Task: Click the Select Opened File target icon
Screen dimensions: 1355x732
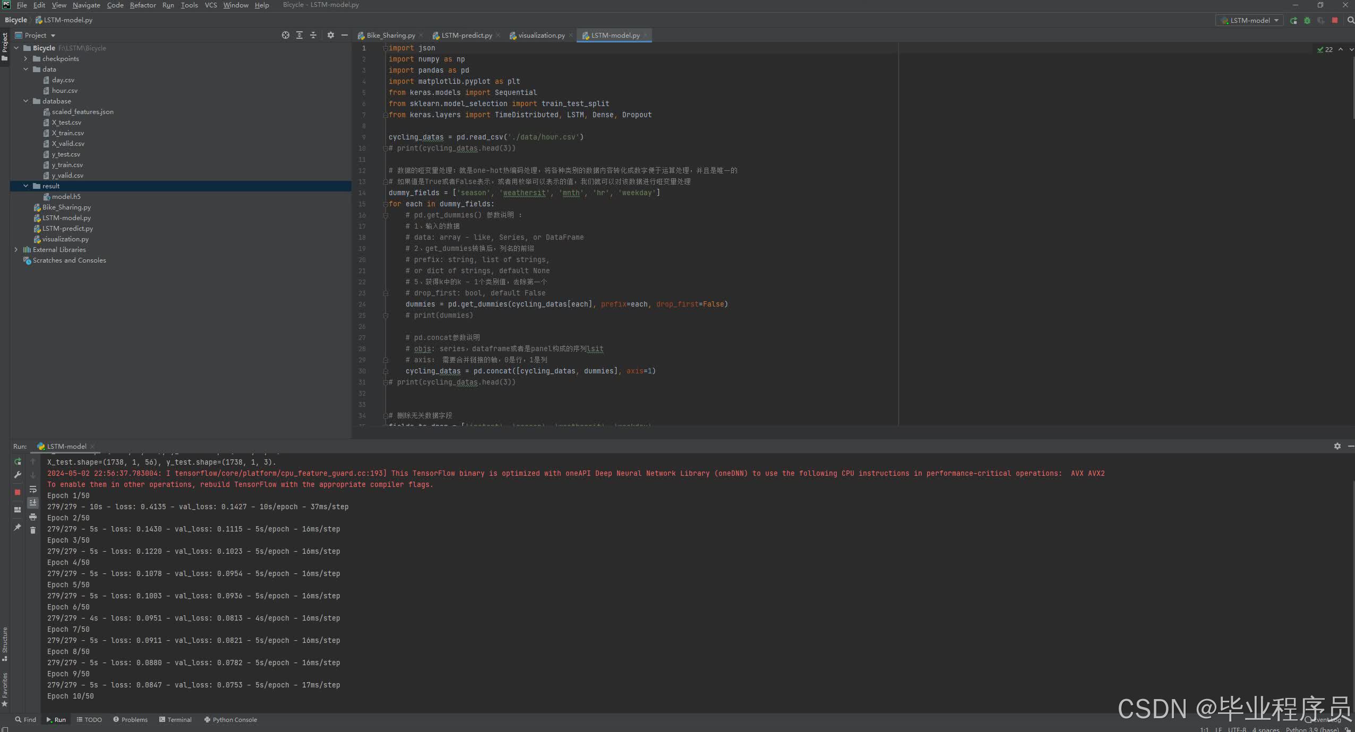Action: click(286, 36)
